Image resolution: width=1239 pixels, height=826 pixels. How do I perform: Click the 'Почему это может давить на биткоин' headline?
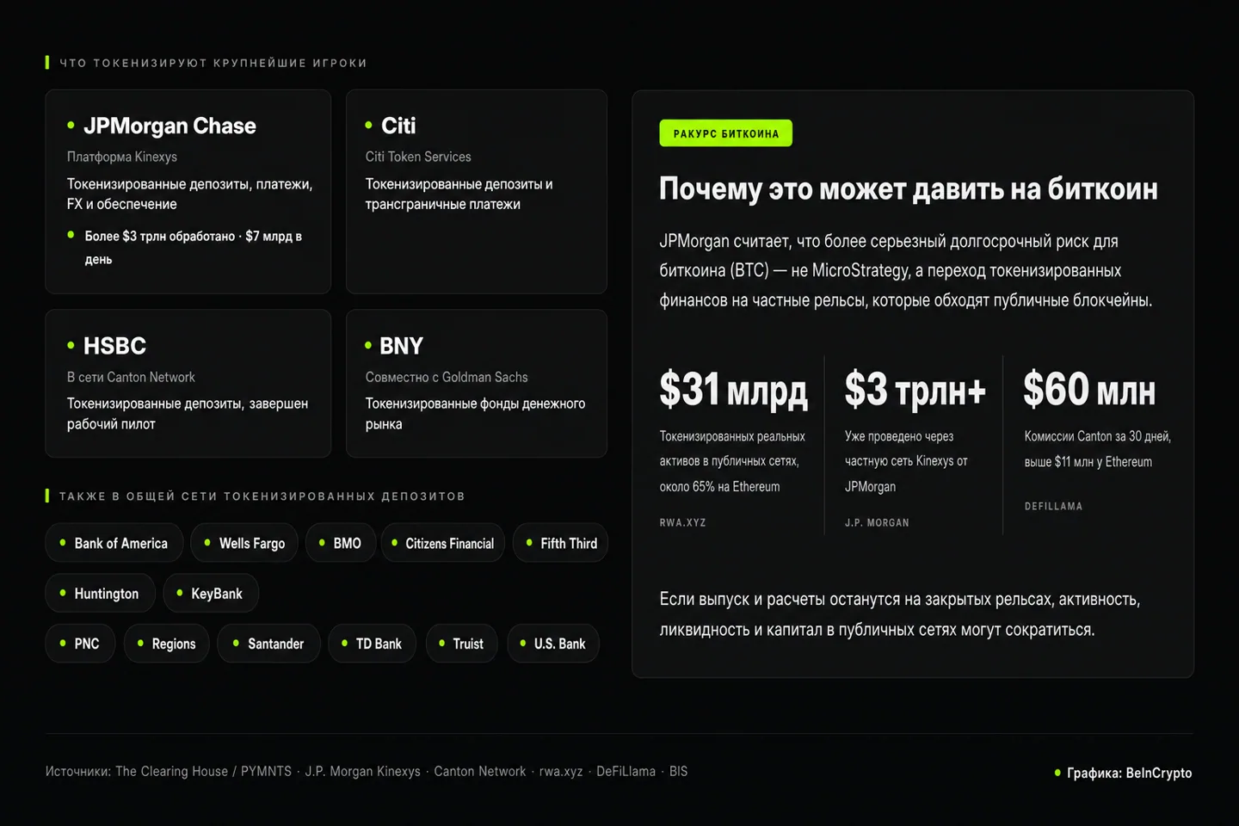[x=909, y=188]
